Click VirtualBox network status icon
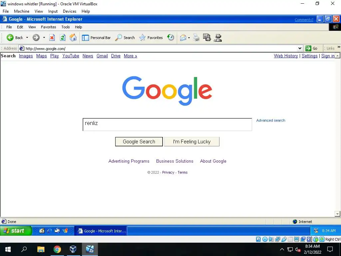The width and height of the screenshot is (341, 256). point(277,239)
